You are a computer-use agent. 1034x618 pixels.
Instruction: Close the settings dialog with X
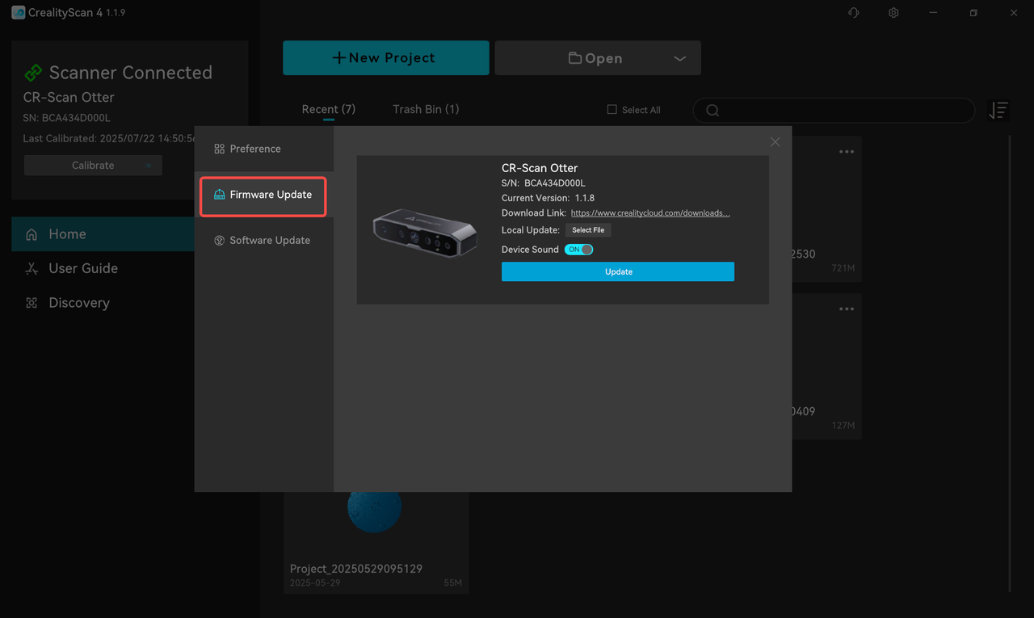tap(775, 142)
